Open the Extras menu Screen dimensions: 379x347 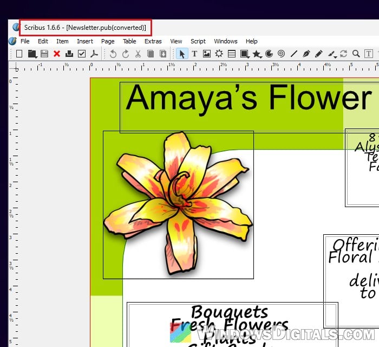[x=153, y=41]
